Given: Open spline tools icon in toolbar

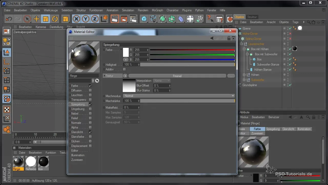Looking at the screenshot, I should [153, 19].
